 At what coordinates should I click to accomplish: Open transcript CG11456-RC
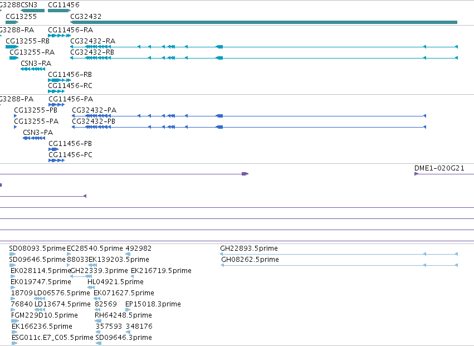click(56, 91)
